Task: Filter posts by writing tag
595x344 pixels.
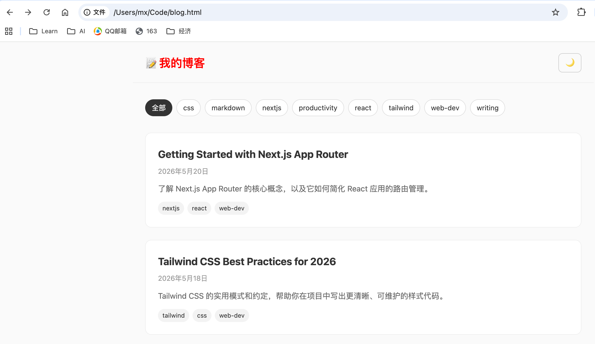Action: coord(487,108)
